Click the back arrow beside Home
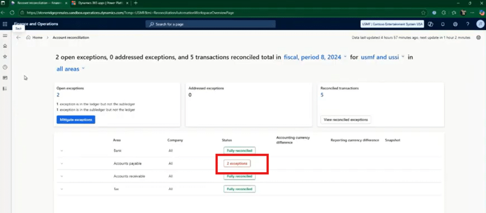 tap(18, 38)
